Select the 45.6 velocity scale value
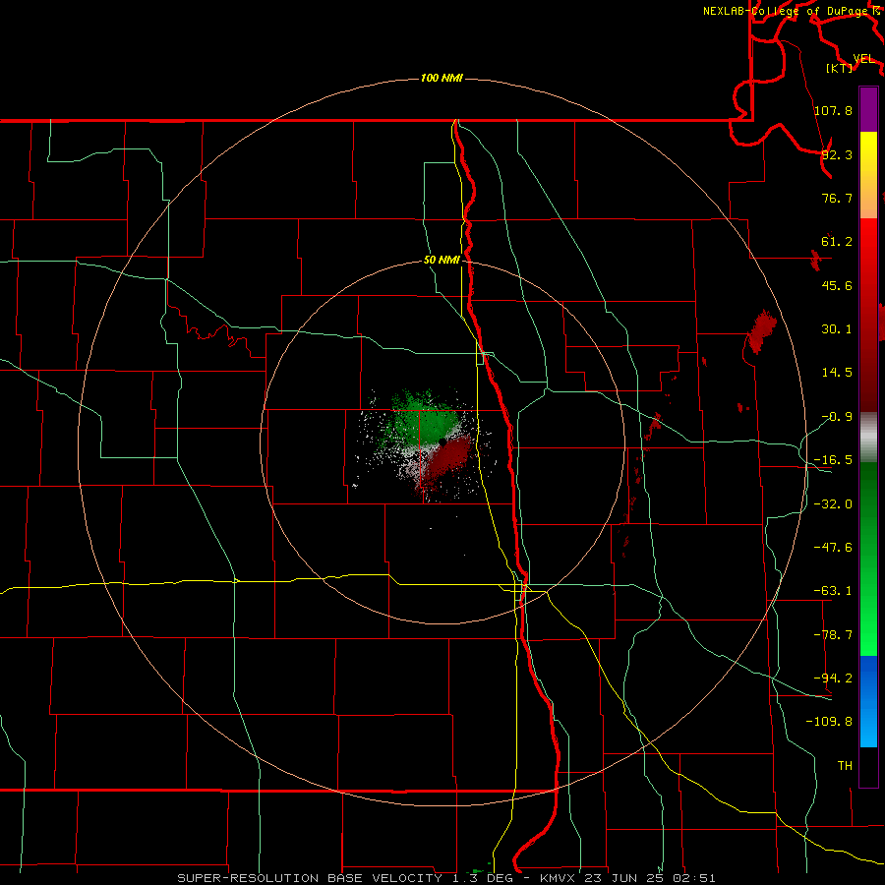This screenshot has height=885, width=885. point(837,285)
